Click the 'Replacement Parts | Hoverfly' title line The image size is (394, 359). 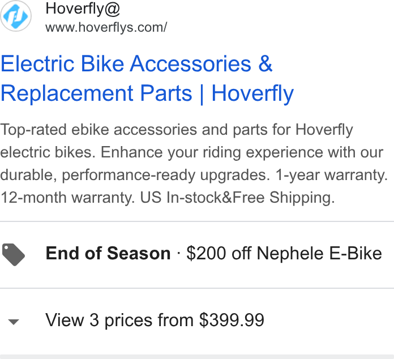pos(147,94)
